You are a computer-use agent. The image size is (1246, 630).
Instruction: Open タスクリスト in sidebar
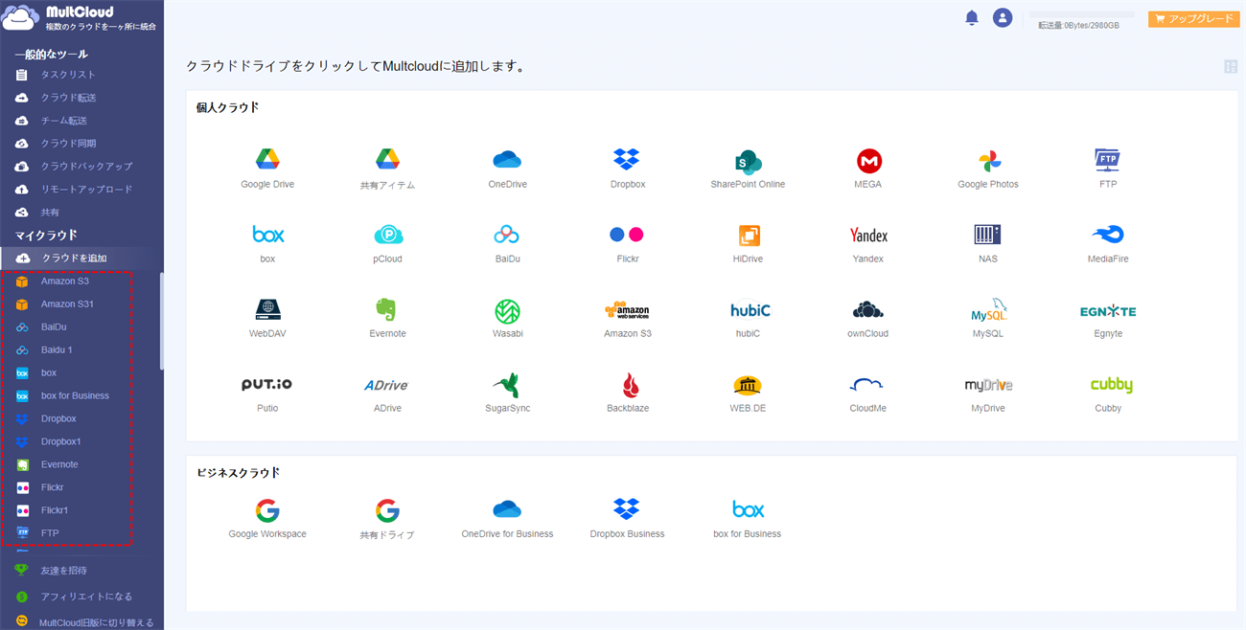67,75
